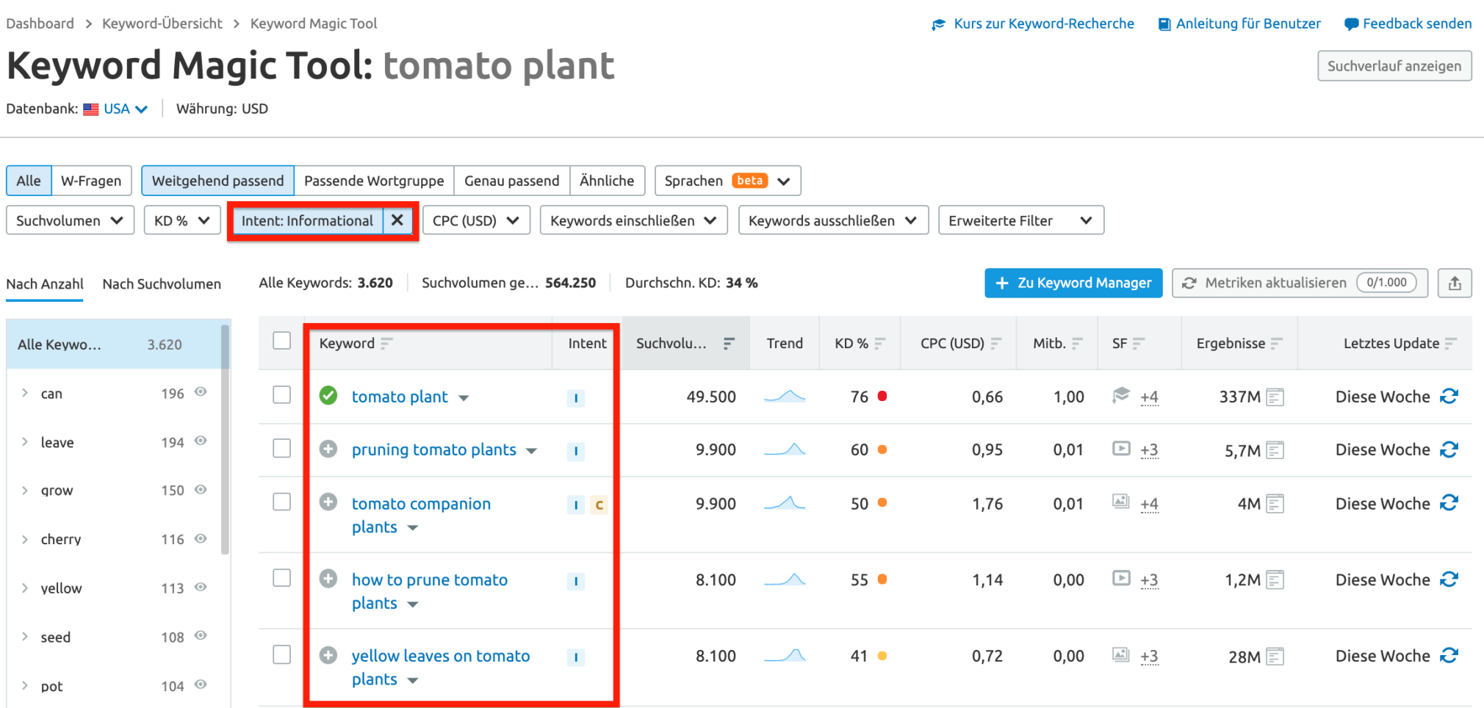1484x708 pixels.
Task: Expand the 'grow' keyword group
Action: click(25, 491)
